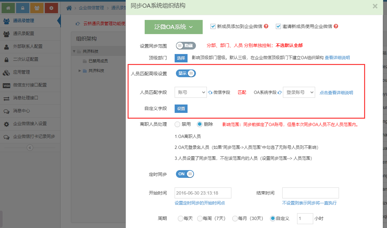Uncheck 新成员添加到企业微信 checkbox
387x228 pixels.
click(213, 26)
